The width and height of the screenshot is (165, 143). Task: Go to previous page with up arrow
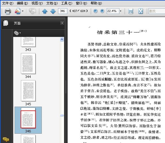(x=45, y=11)
